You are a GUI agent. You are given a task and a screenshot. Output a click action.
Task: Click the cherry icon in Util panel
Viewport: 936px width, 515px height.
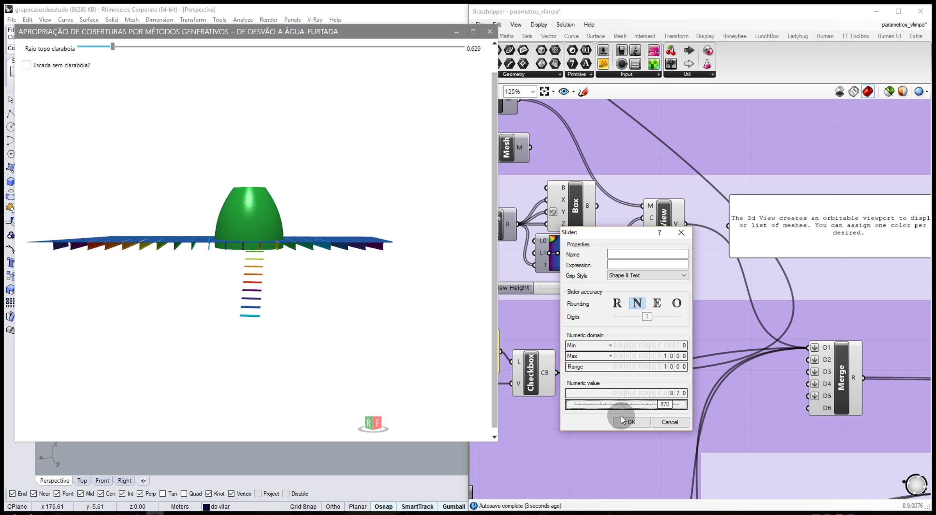670,51
